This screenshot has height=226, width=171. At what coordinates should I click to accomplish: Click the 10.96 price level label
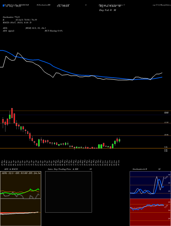tap(166, 135)
